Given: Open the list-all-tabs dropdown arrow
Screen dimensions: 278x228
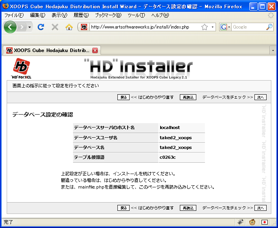Looking at the screenshot, I should (x=273, y=50).
